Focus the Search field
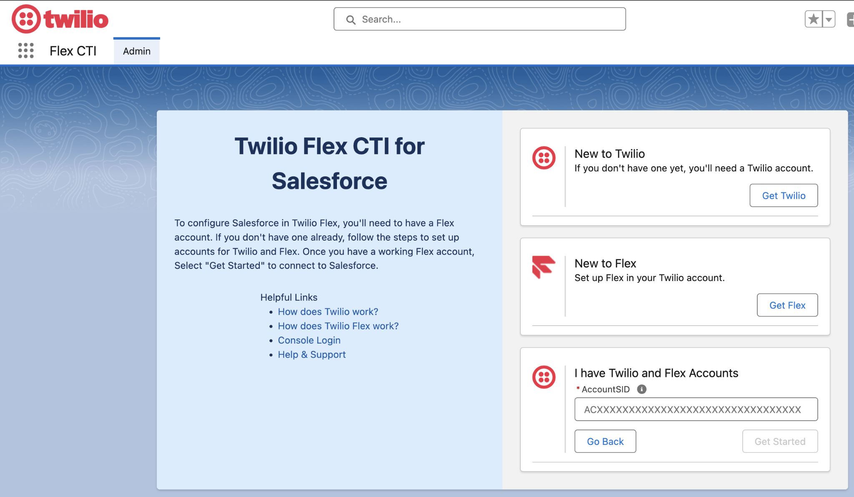 [x=480, y=19]
